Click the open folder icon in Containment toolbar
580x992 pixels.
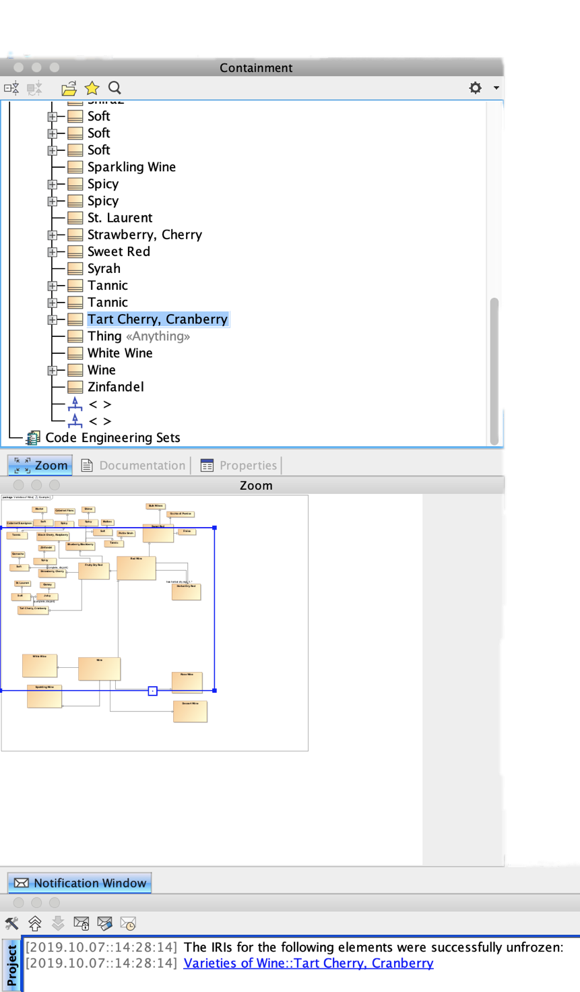[69, 88]
